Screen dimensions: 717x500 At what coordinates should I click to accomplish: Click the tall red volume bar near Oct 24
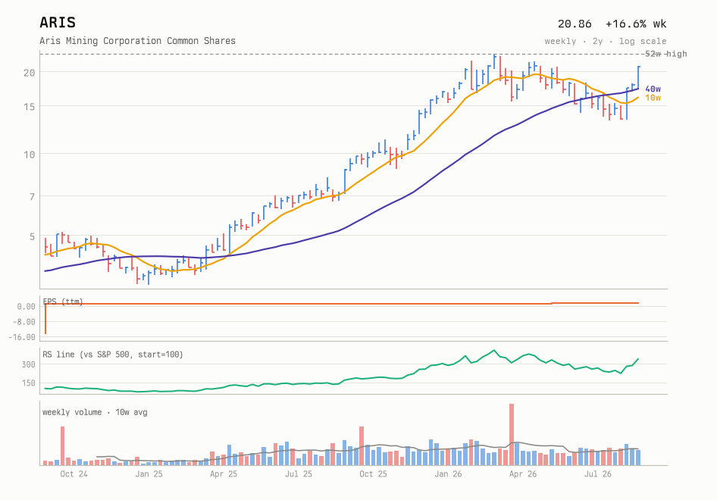63,446
